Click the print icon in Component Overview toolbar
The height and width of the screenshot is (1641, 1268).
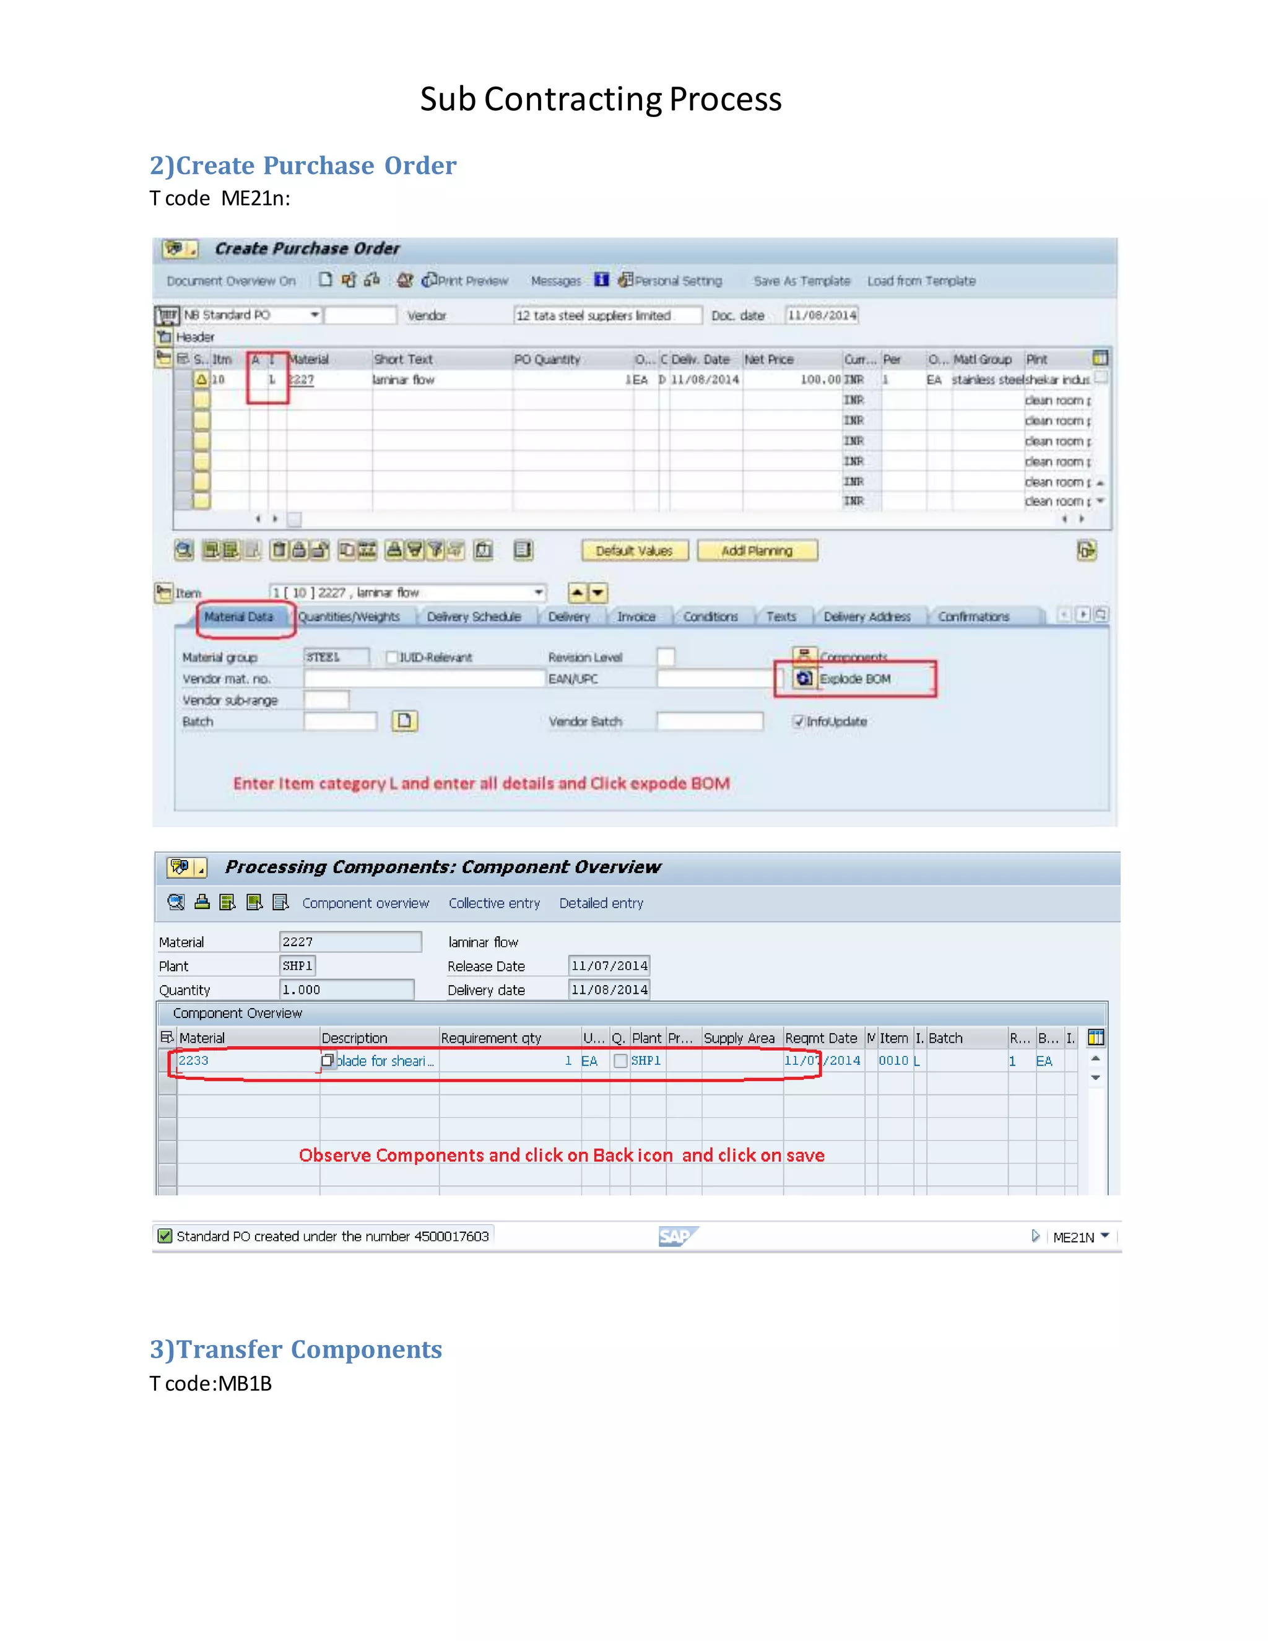click(x=202, y=902)
